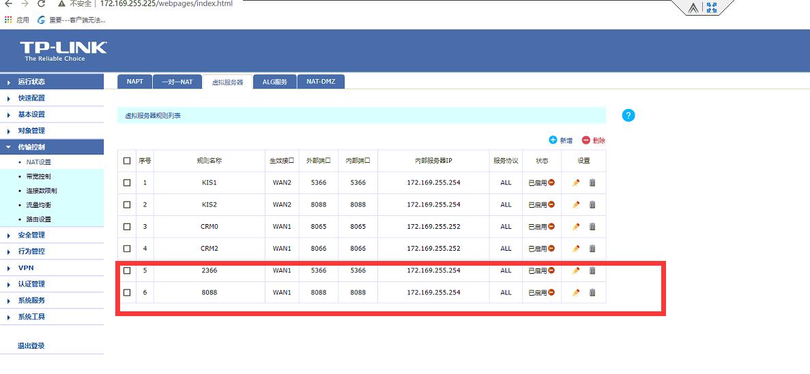810x374 pixels.
Task: Tick the checkbox for rule KIS1
Action: (x=127, y=183)
